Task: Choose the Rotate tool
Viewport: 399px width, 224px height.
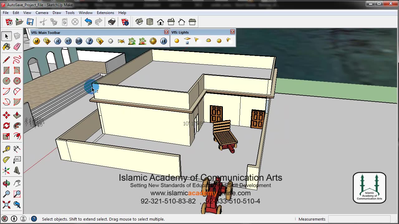Action: tap(7, 126)
